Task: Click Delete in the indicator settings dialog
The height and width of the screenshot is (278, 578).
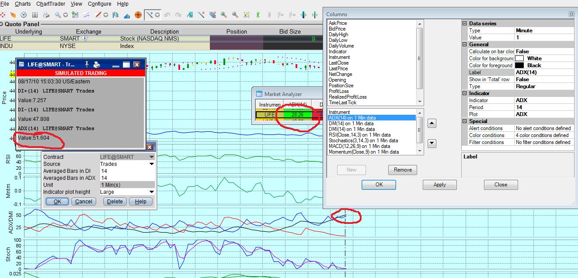Action: tap(115, 202)
